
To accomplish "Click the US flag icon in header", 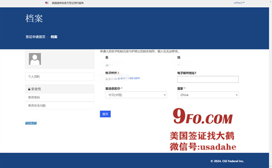I will (x=47, y=3).
